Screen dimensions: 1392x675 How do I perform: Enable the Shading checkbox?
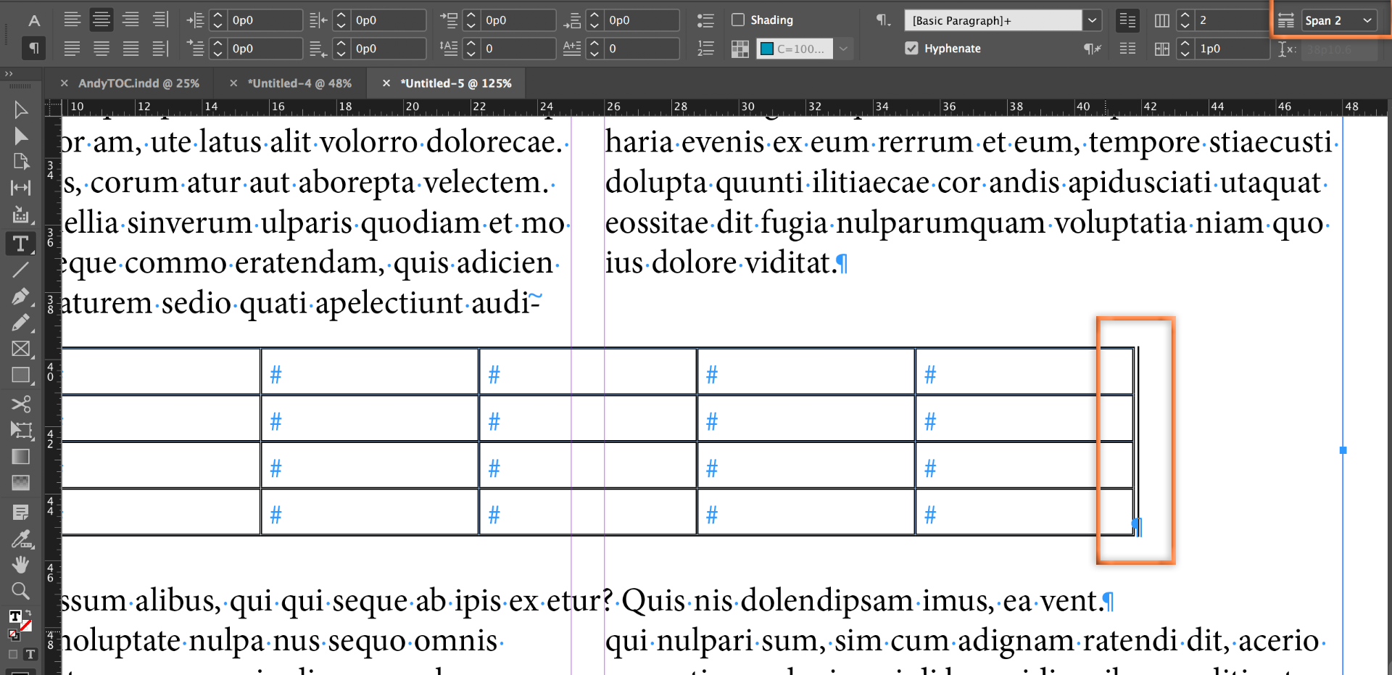click(x=738, y=20)
